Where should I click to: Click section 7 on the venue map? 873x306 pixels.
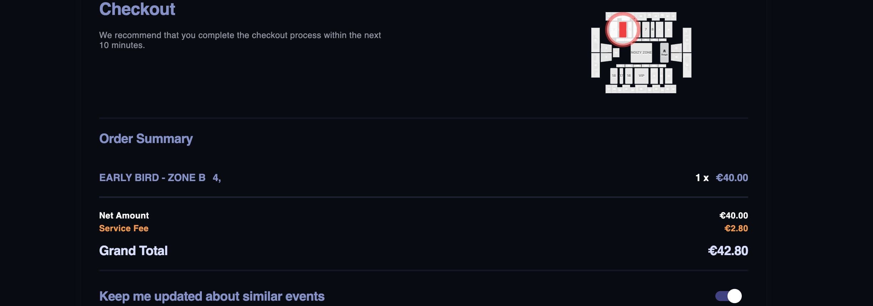pos(645,30)
